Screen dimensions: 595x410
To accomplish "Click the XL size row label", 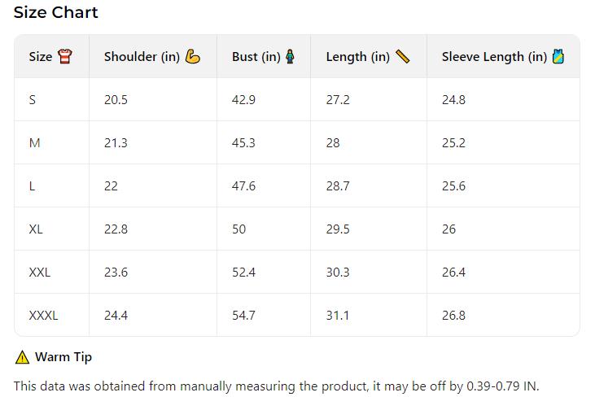I will pyautogui.click(x=36, y=229).
